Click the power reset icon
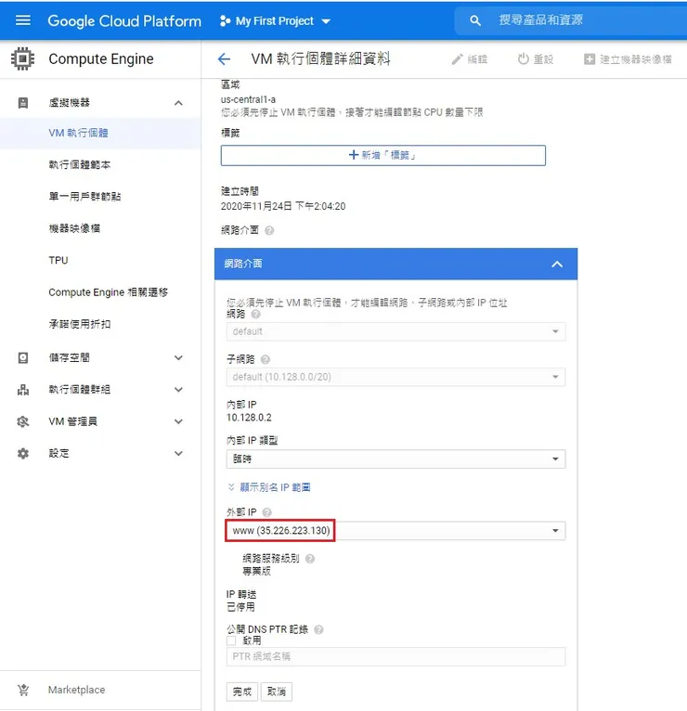The image size is (687, 711). pos(523,59)
